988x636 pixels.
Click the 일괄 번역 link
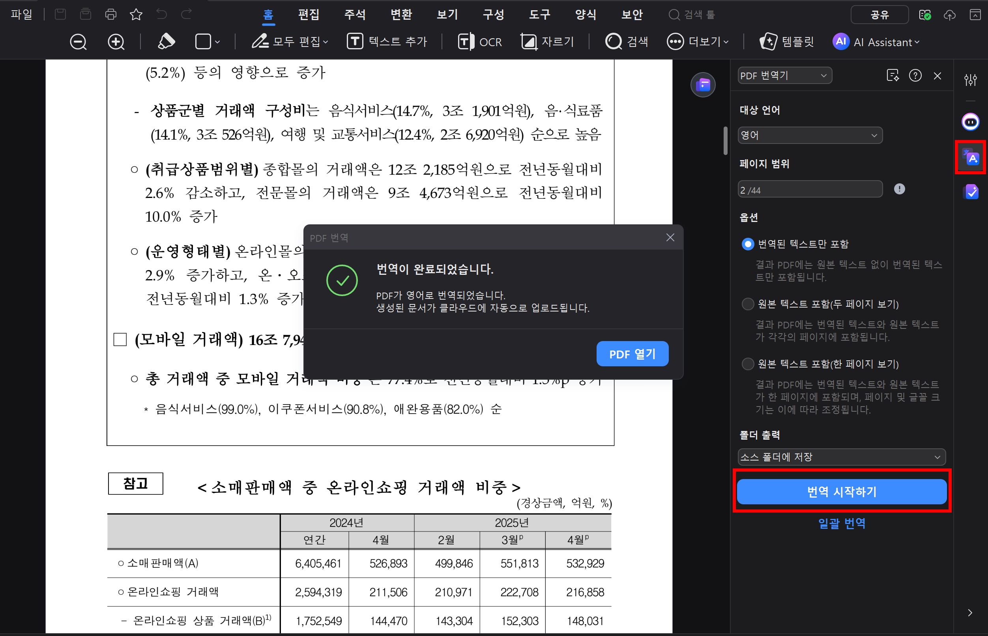click(x=841, y=523)
